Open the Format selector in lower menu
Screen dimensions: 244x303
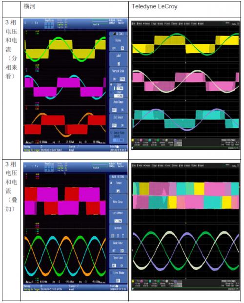pyautogui.click(x=118, y=187)
